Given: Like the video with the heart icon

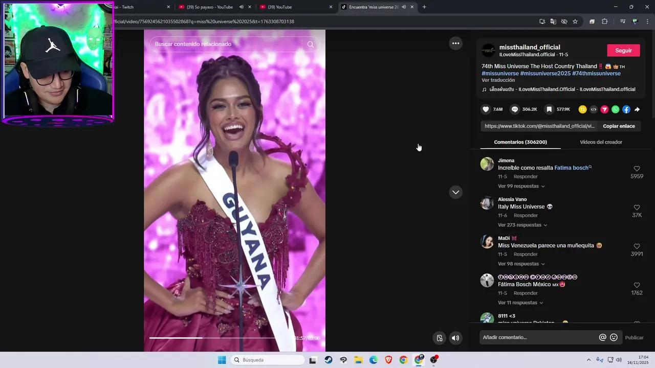Looking at the screenshot, I should pyautogui.click(x=486, y=109).
